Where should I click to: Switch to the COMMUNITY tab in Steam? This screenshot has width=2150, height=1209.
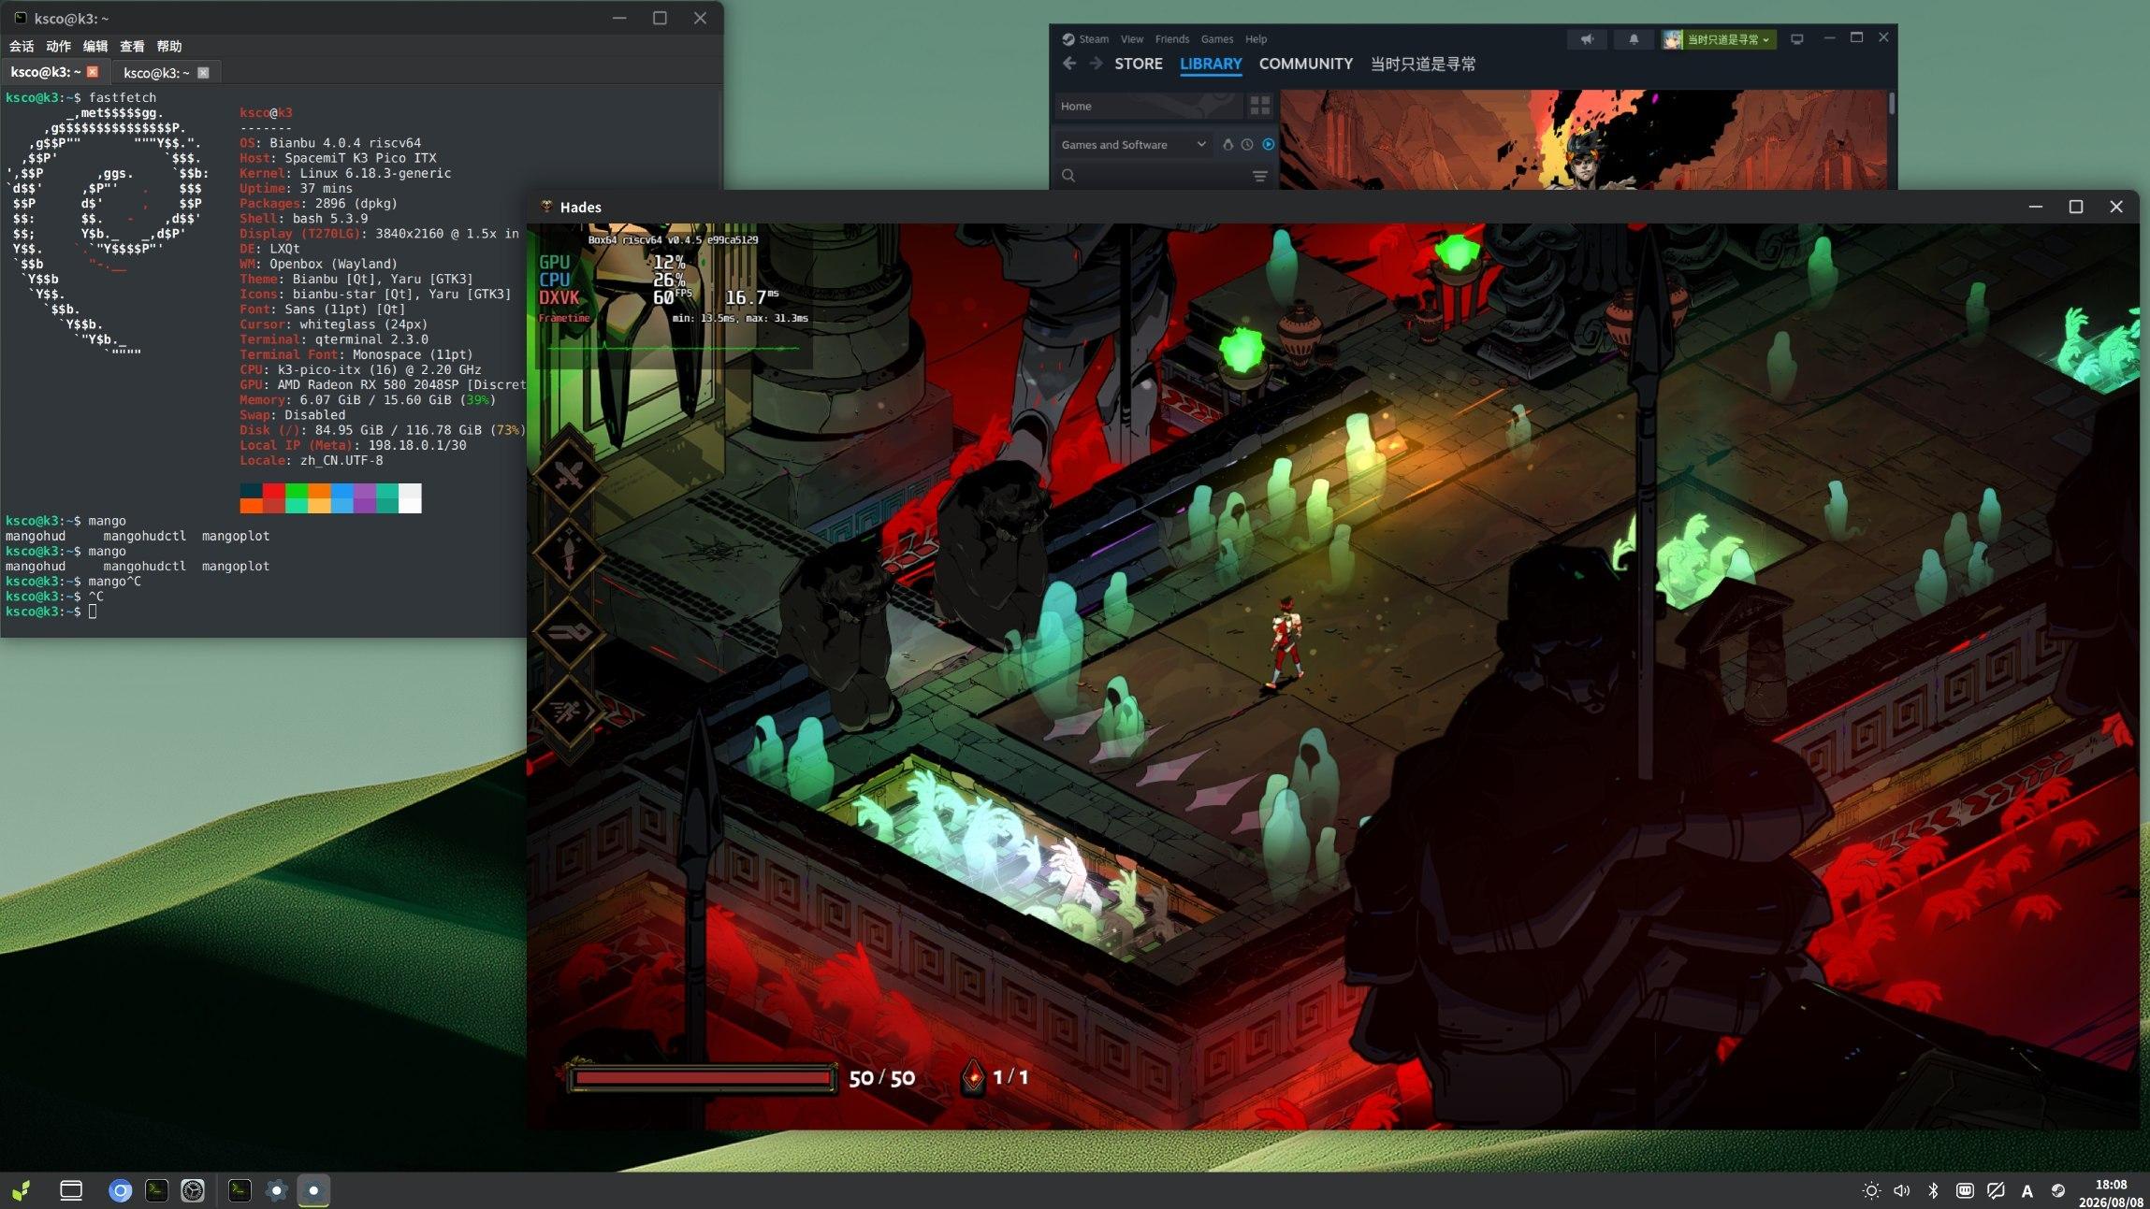tap(1306, 64)
